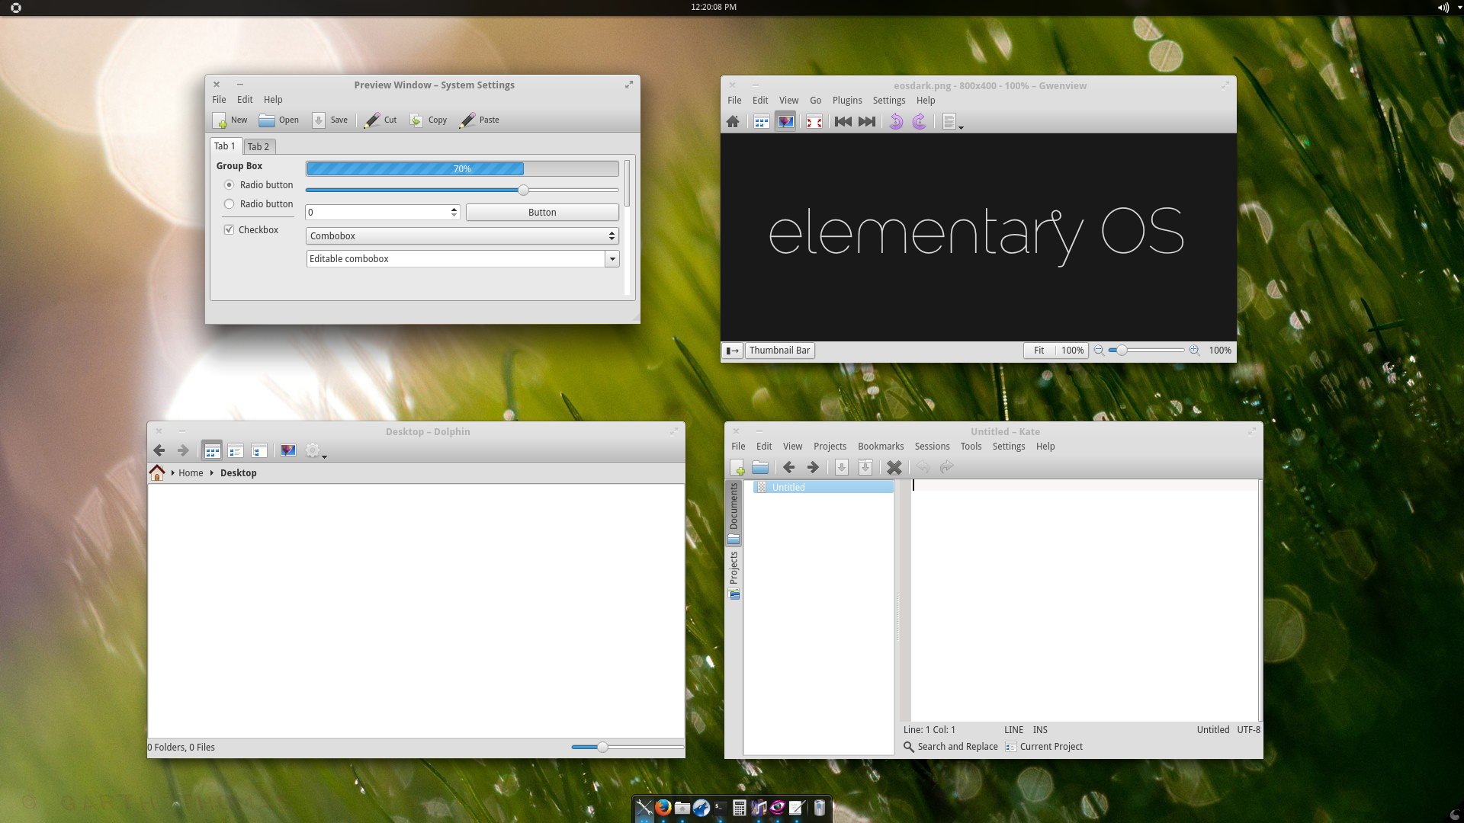
Task: Expand arrow before Home in Dolphin breadcrumb
Action: tap(173, 473)
